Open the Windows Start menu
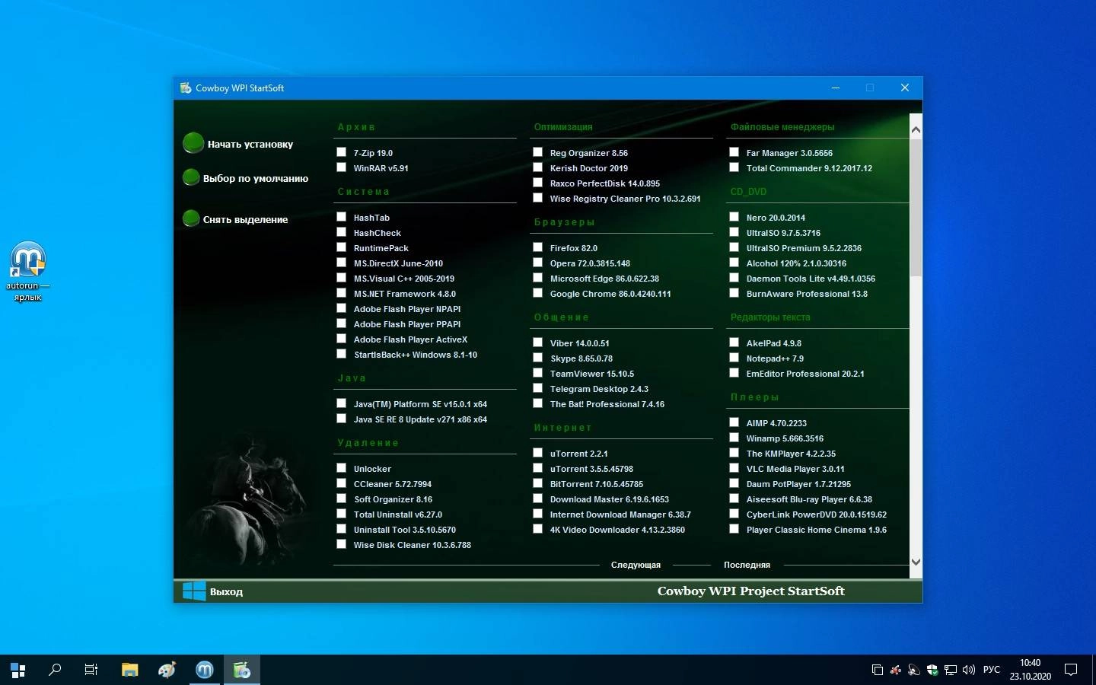Viewport: 1096px width, 685px height. 18,670
